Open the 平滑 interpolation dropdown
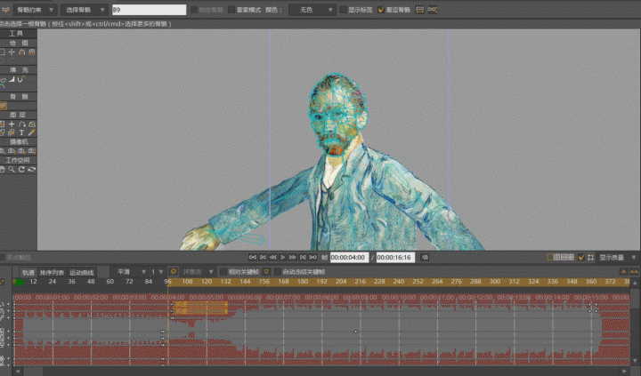The width and height of the screenshot is (641, 376). coord(130,271)
